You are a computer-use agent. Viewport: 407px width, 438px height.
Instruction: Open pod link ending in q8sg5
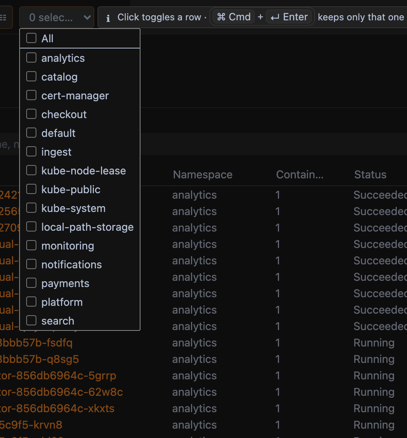tap(40, 359)
